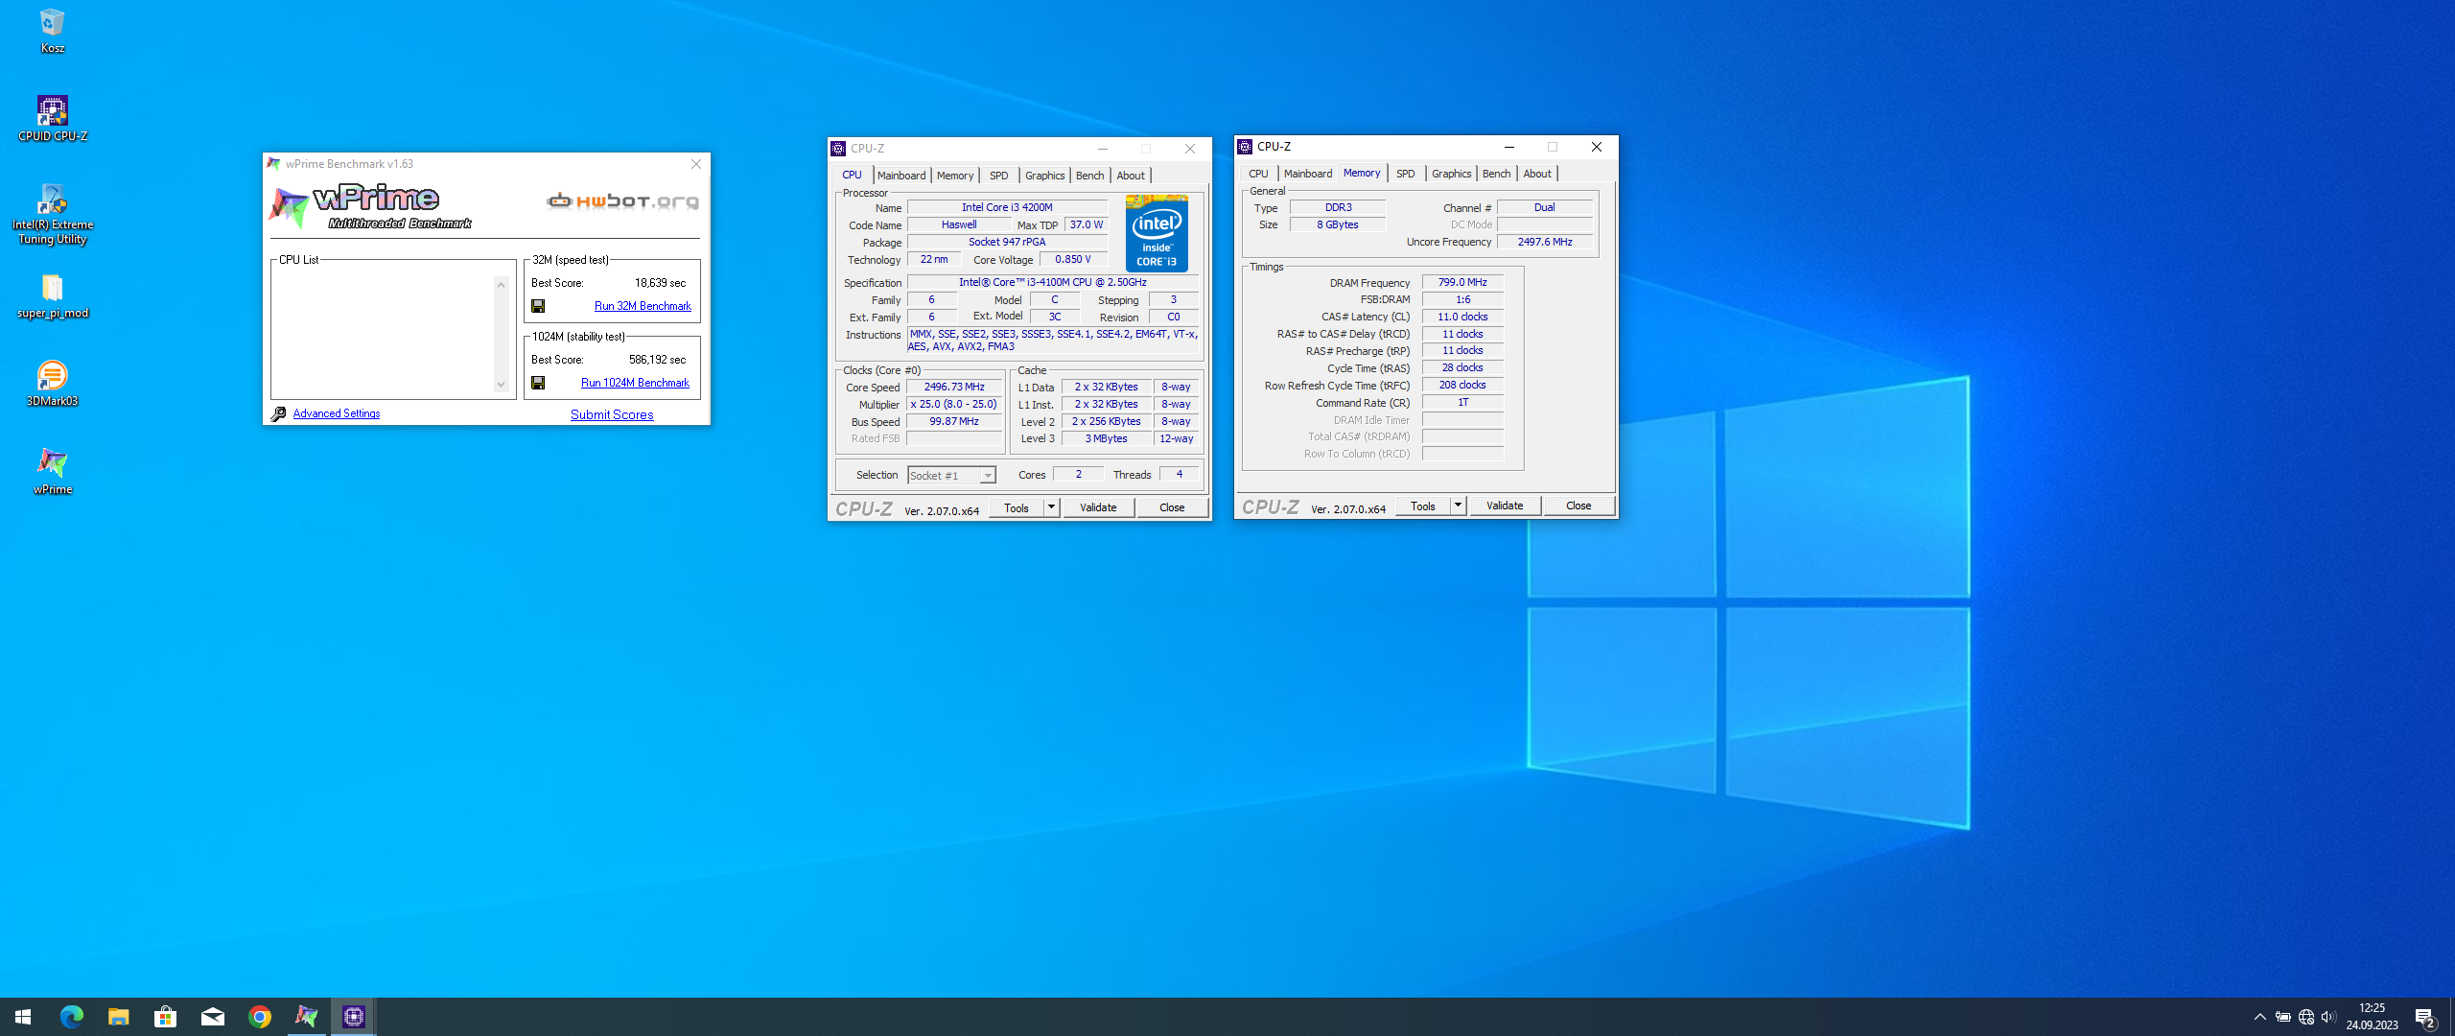
Task: Click the Core Speed value 2496.73 MHz
Action: [954, 387]
